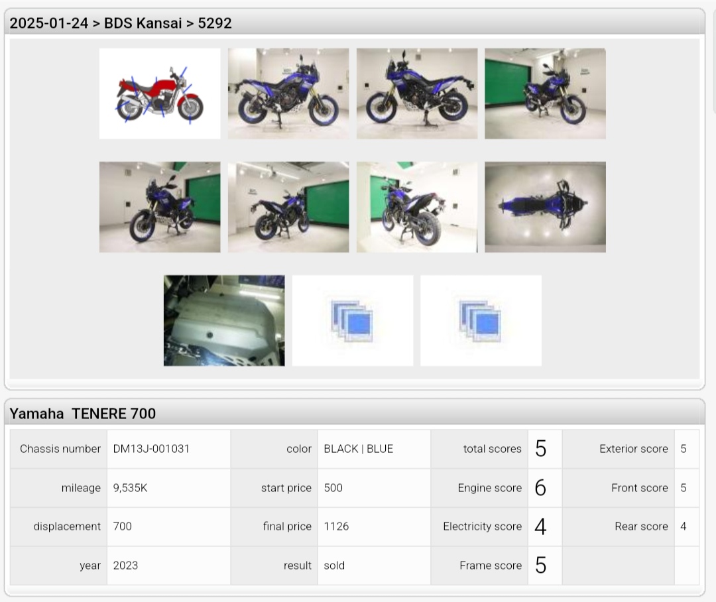This screenshot has width=716, height=602.
Task: Open the close-up skid plate photo
Action: tap(224, 321)
